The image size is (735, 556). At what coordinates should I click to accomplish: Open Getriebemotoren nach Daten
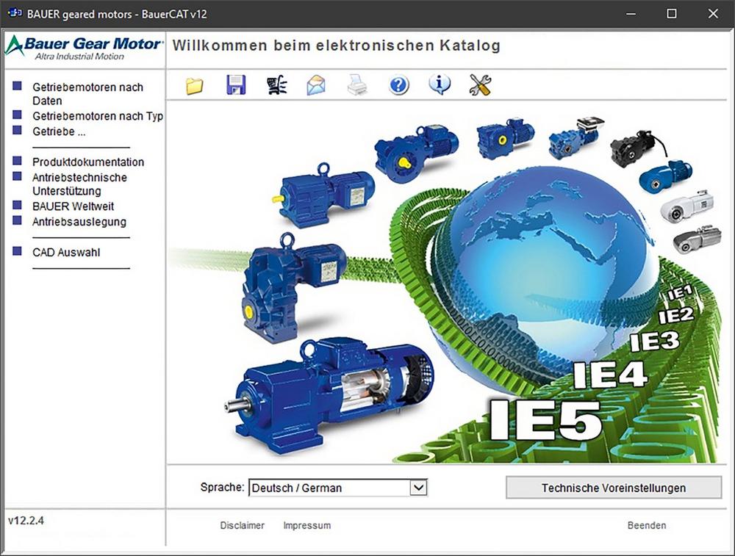(87, 93)
